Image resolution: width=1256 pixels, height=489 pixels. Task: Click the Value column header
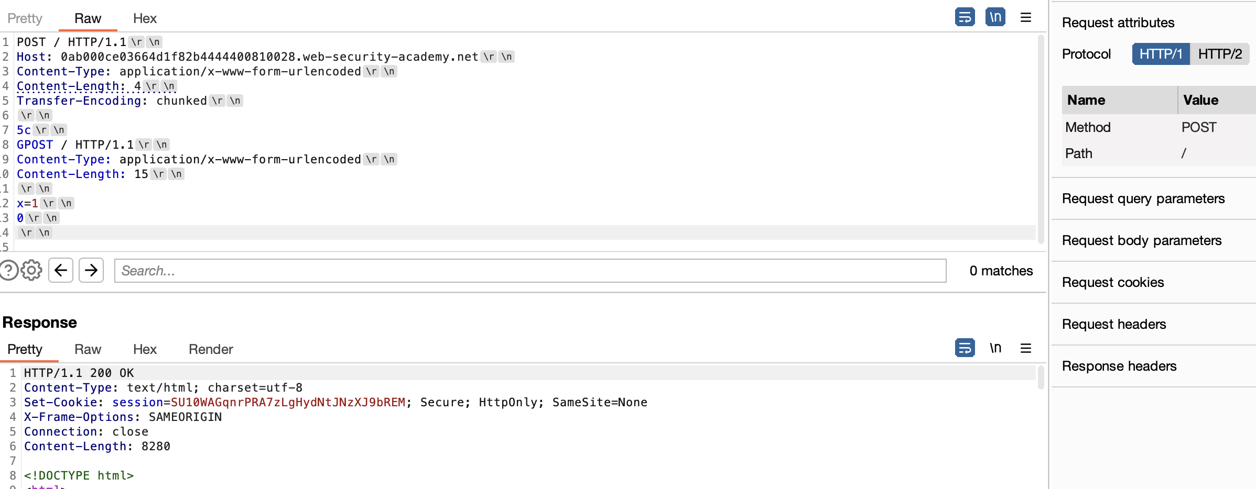1217,100
